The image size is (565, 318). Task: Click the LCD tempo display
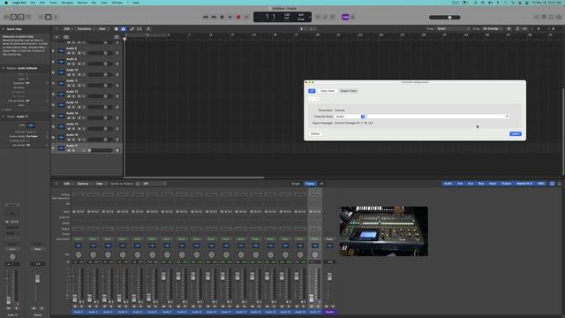287,17
